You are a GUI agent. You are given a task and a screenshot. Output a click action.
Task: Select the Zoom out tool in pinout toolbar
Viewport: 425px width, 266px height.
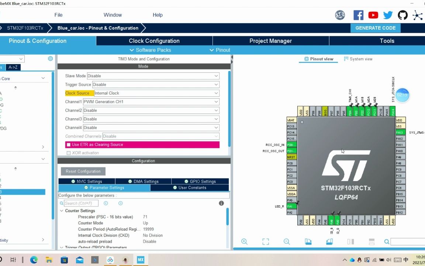click(287, 241)
